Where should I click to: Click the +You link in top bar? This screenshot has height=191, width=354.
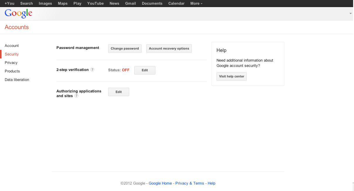[9, 4]
